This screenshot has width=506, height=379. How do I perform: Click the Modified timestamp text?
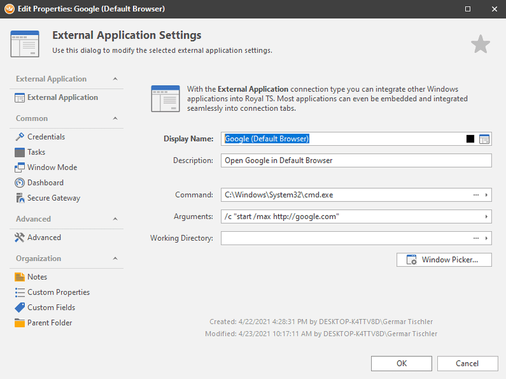321,334
